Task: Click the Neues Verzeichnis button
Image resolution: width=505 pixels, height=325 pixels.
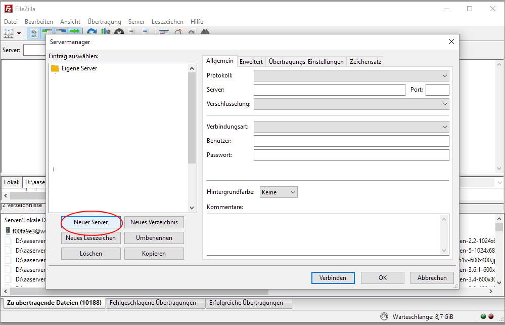Action: pyautogui.click(x=154, y=222)
